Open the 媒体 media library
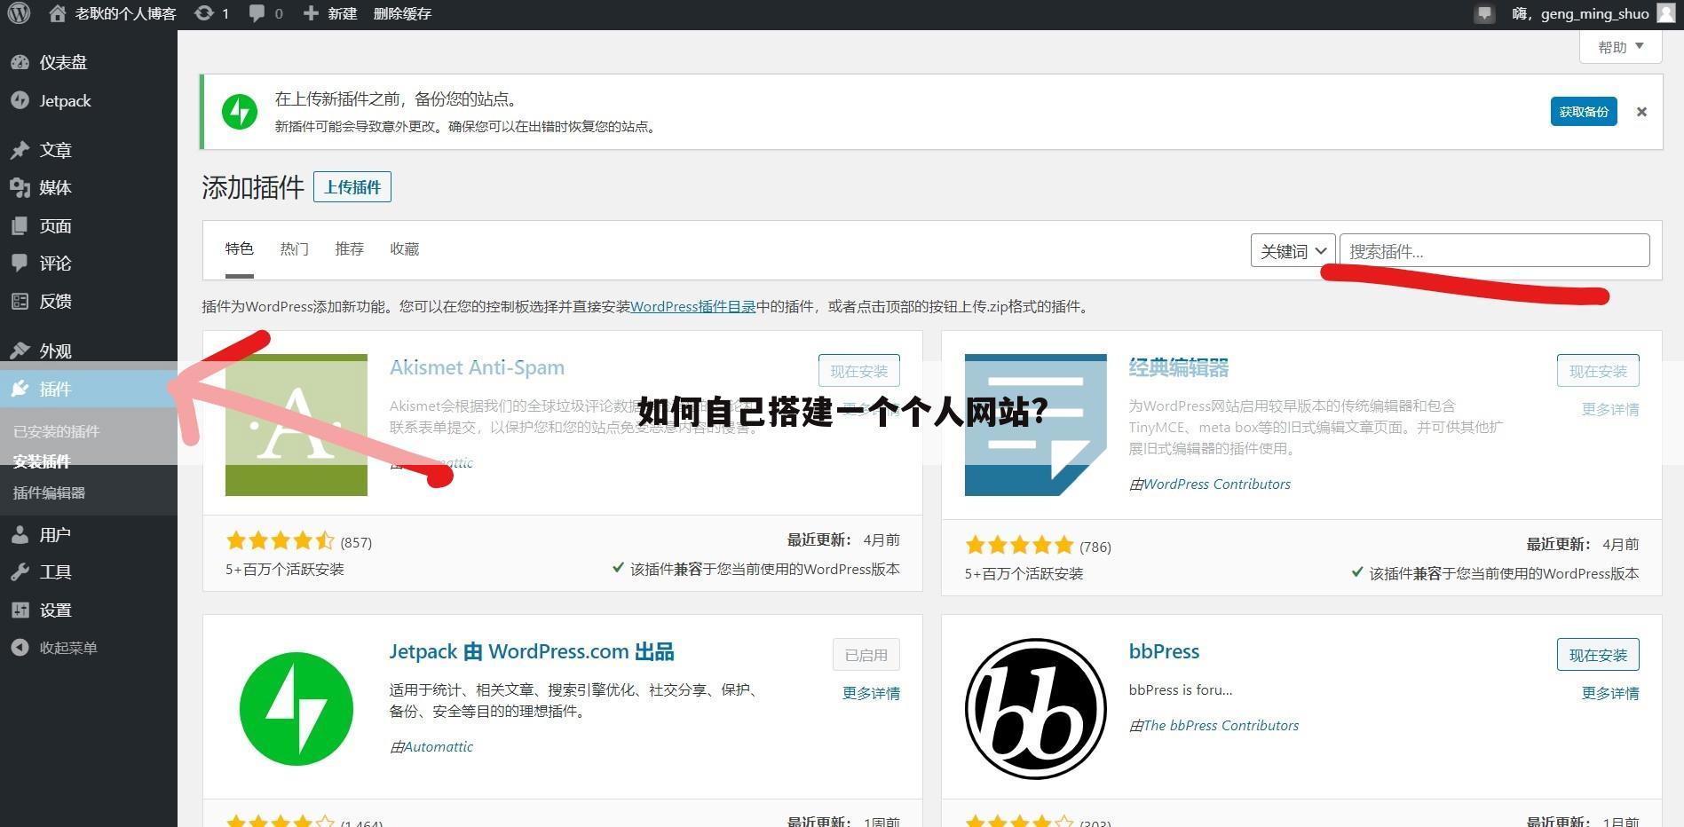 [55, 187]
